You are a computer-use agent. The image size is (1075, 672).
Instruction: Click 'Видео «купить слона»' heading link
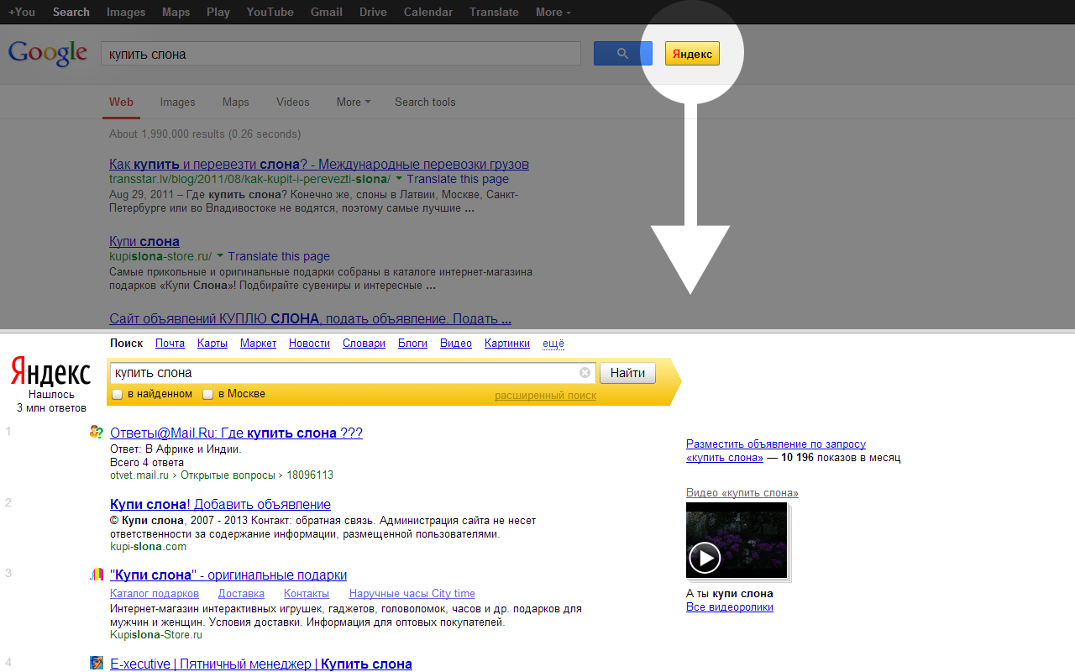point(742,492)
